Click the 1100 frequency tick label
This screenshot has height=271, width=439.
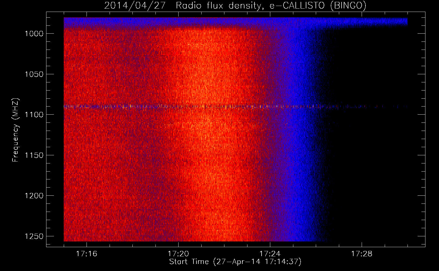[x=34, y=115]
